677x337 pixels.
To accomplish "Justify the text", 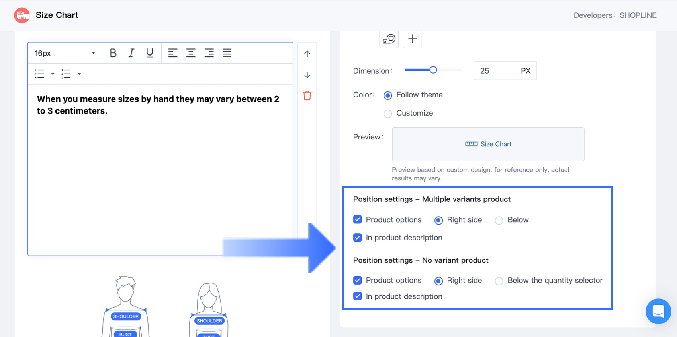I will 227,53.
